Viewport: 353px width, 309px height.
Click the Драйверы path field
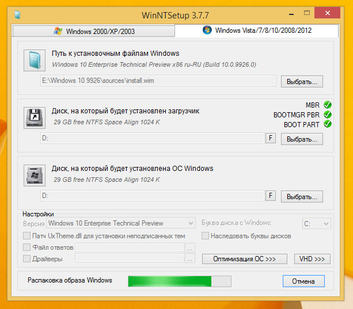click(x=130, y=258)
